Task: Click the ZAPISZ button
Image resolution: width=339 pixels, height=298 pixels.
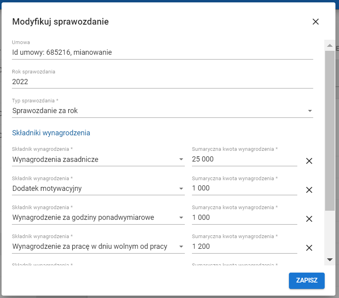Action: point(306,280)
